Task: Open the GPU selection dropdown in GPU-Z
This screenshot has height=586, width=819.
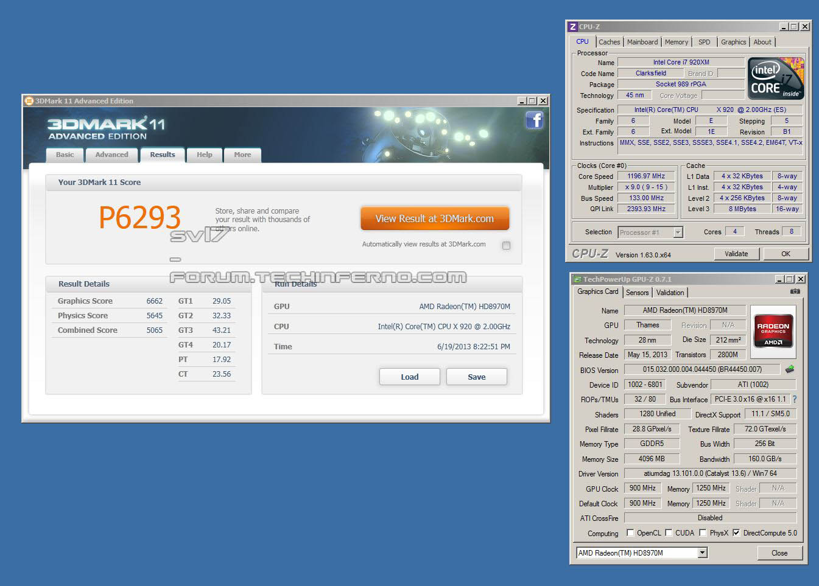Action: tap(702, 553)
